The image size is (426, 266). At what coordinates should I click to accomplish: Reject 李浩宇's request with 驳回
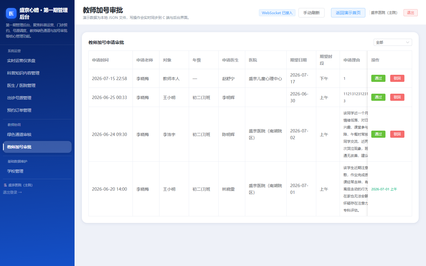tap(397, 134)
